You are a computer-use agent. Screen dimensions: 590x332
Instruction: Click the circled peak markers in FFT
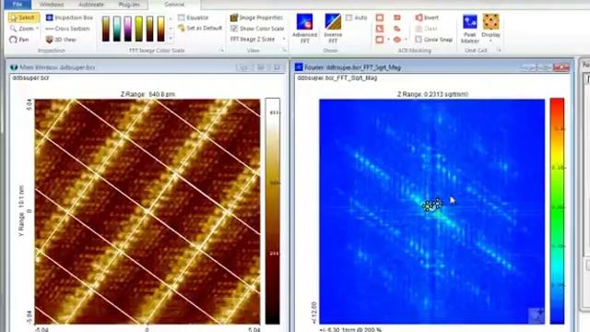coord(431,205)
